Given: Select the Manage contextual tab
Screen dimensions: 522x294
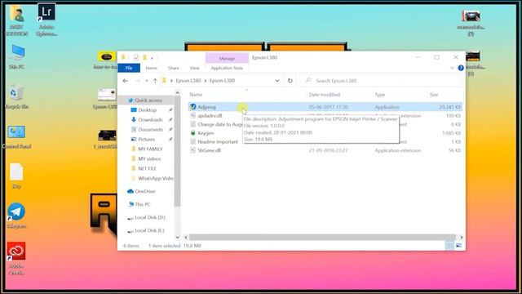Looking at the screenshot, I should (x=227, y=58).
